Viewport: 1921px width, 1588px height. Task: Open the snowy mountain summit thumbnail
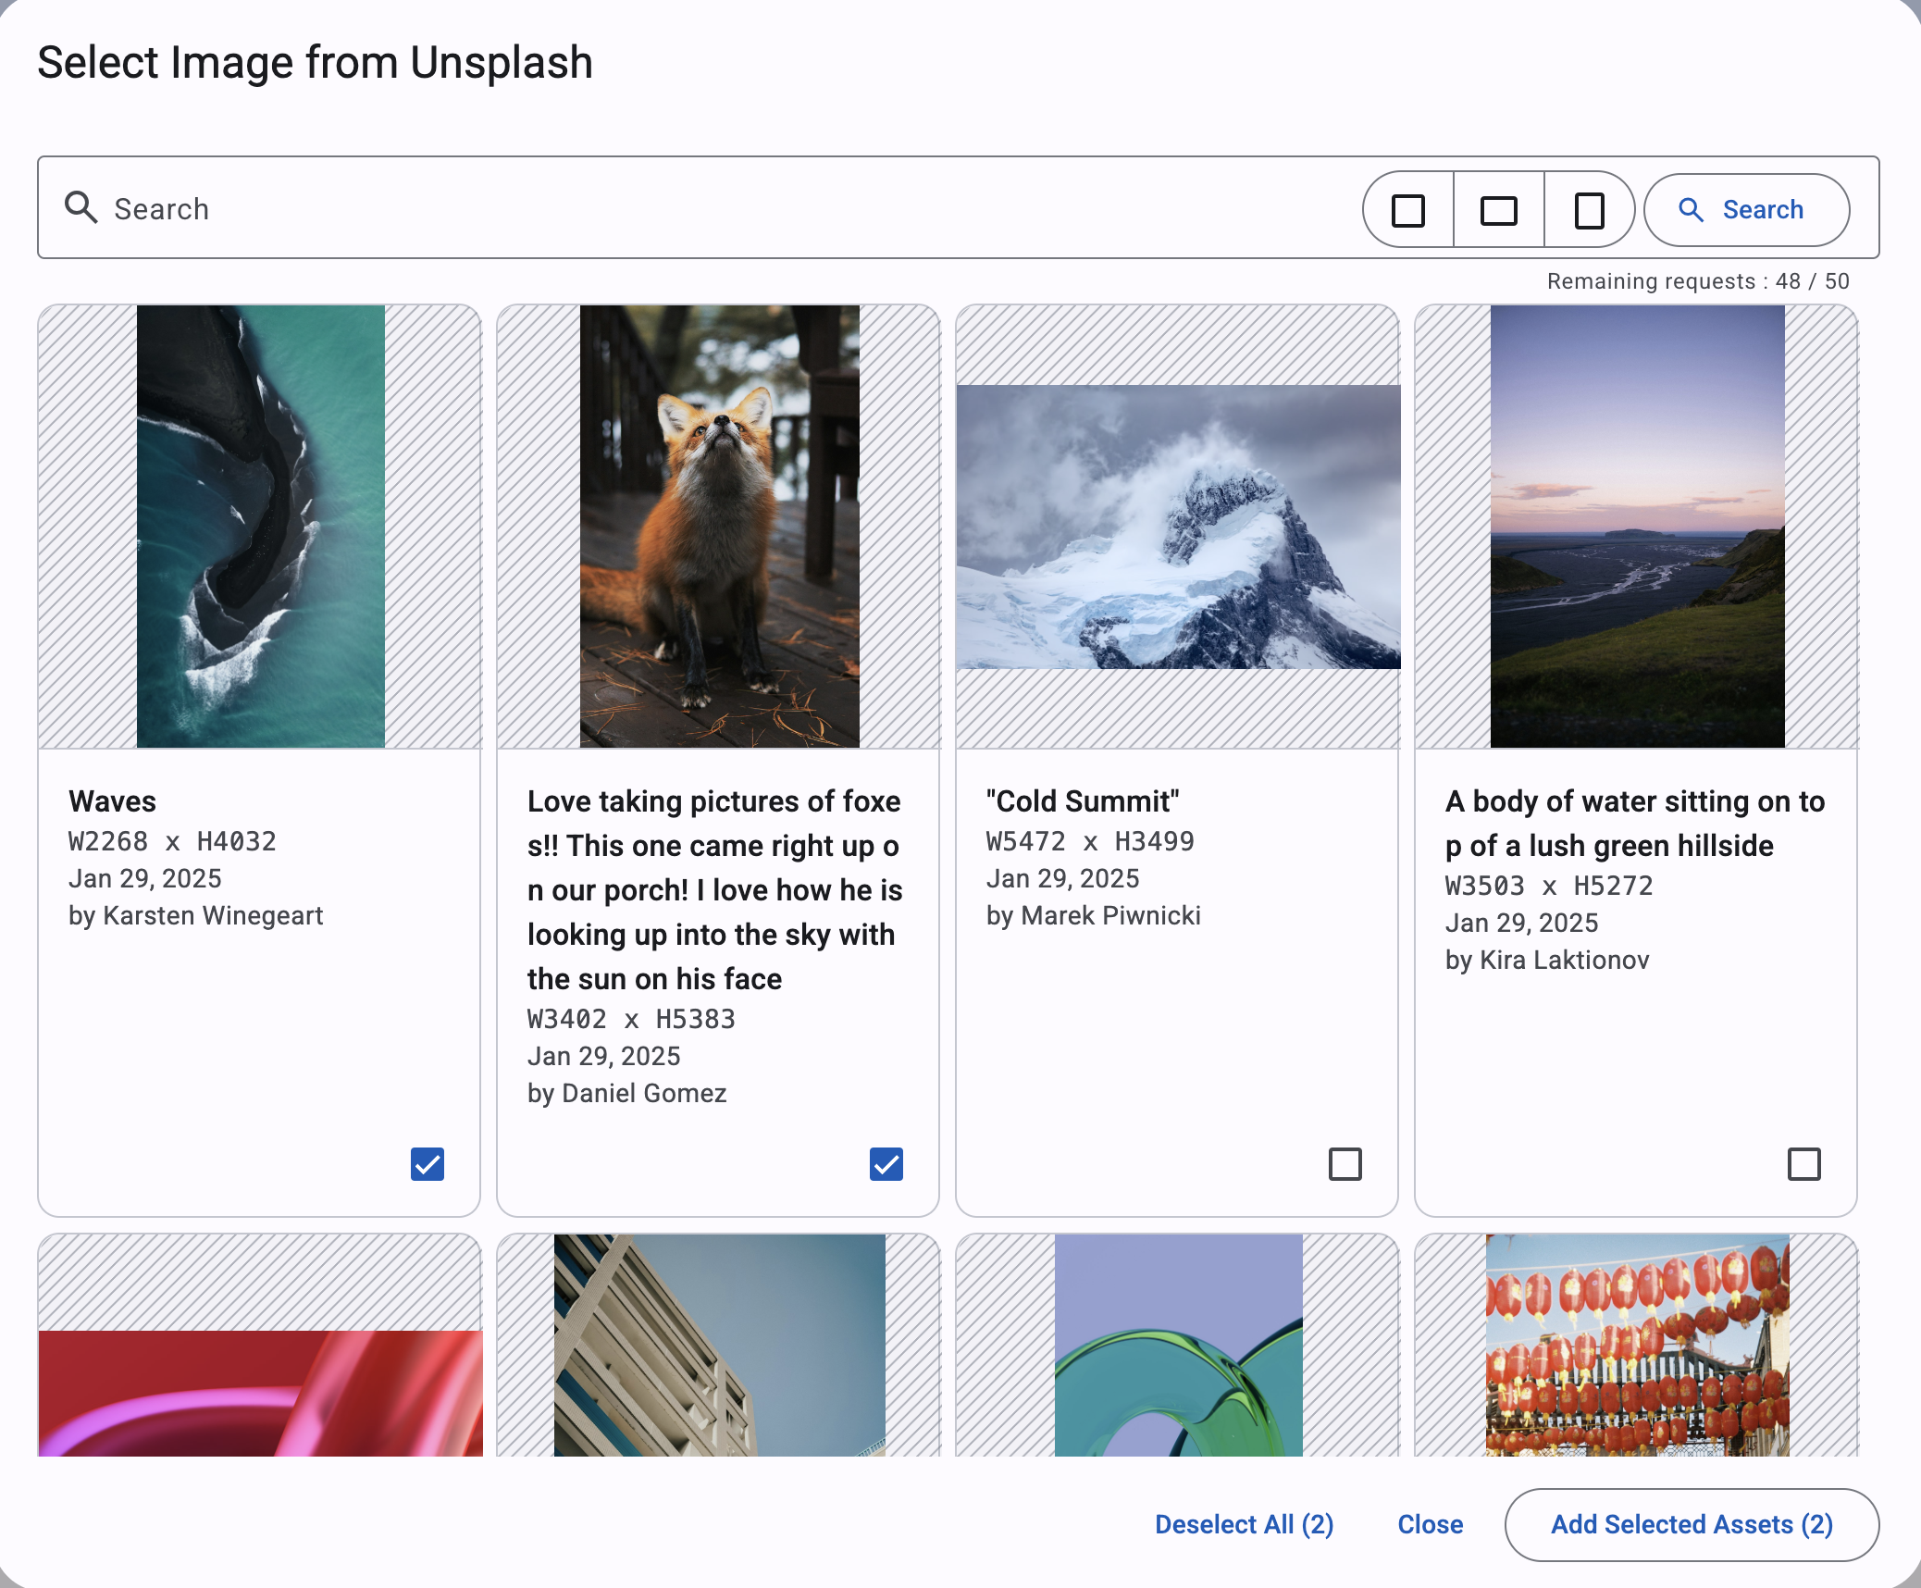(1179, 527)
